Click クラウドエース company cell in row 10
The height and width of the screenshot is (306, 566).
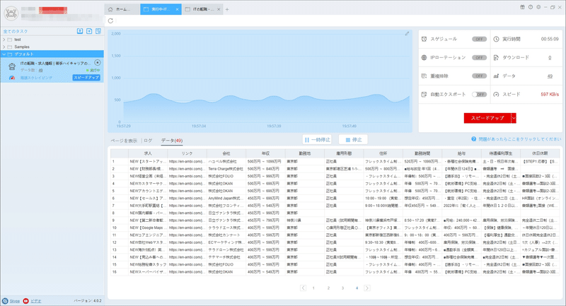(x=226, y=228)
